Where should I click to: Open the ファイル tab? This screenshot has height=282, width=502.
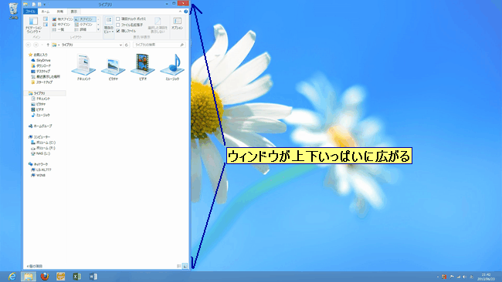tap(30, 12)
